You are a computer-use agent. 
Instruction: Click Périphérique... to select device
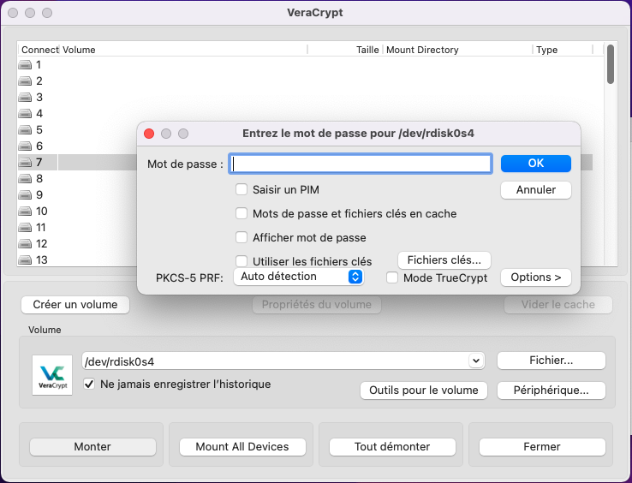551,391
